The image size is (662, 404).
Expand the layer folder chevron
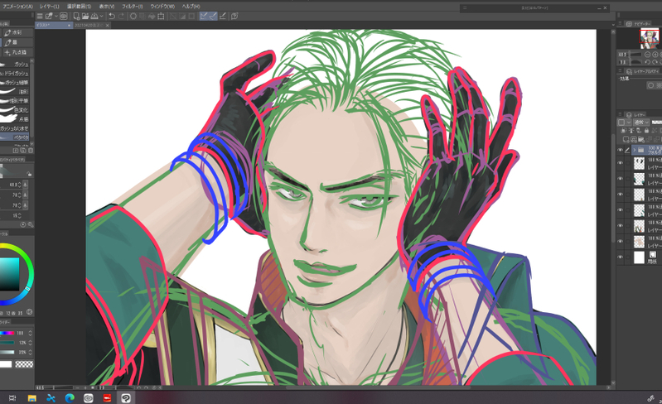pyautogui.click(x=634, y=150)
